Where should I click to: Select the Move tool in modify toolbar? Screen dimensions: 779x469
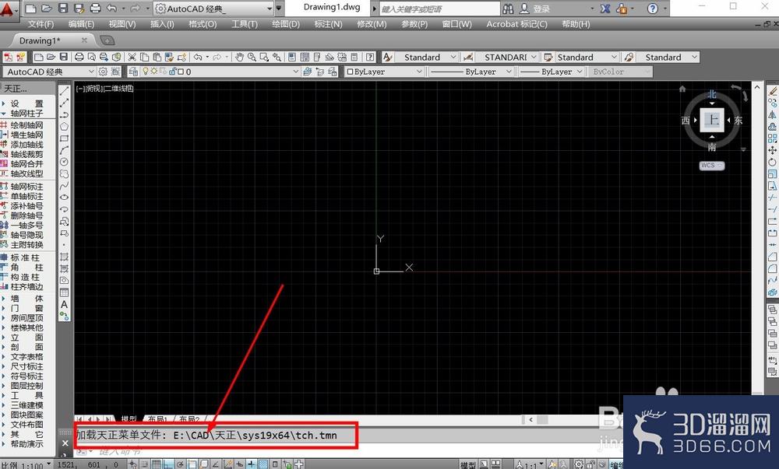[773, 150]
